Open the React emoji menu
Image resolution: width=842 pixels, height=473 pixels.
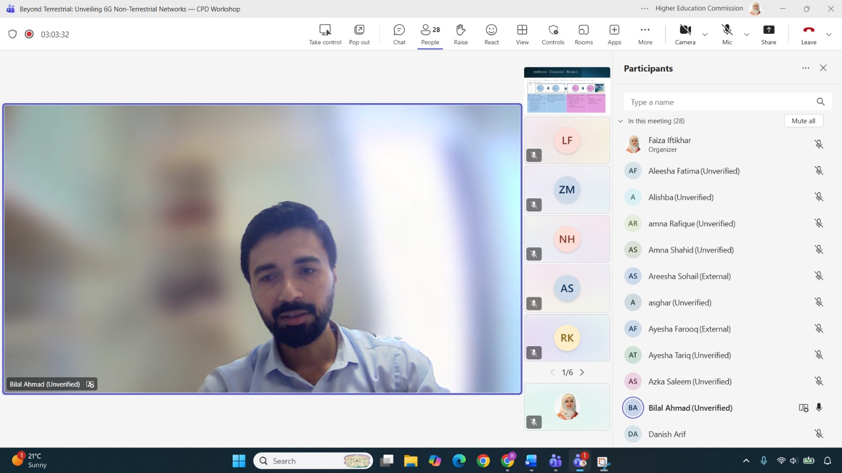pos(491,34)
